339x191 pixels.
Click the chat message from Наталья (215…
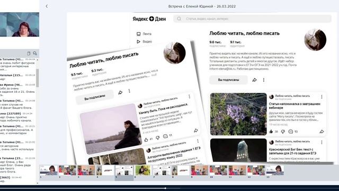pos(17,77)
